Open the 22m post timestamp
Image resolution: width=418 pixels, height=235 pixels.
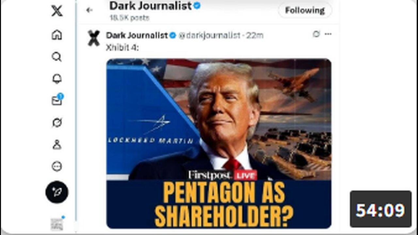tap(255, 35)
